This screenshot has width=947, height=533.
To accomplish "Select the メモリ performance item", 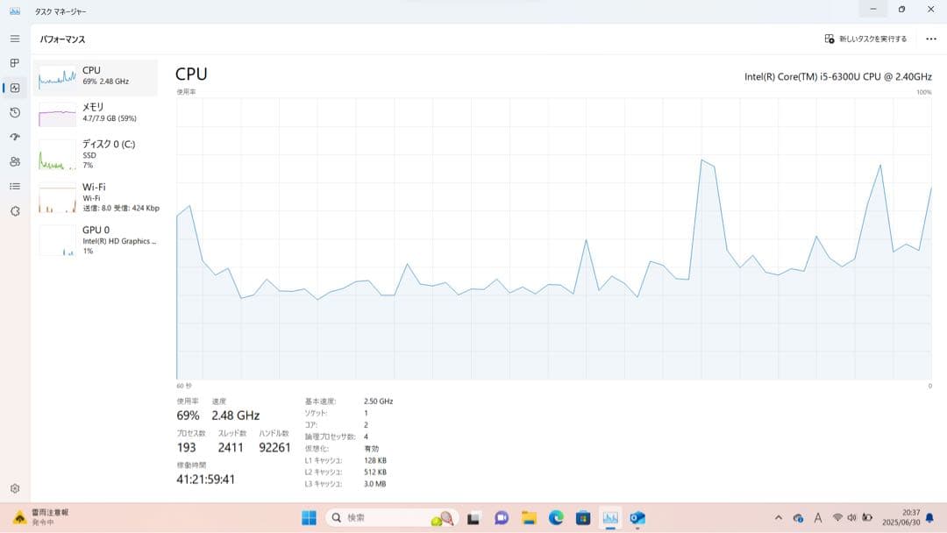I will pos(96,112).
